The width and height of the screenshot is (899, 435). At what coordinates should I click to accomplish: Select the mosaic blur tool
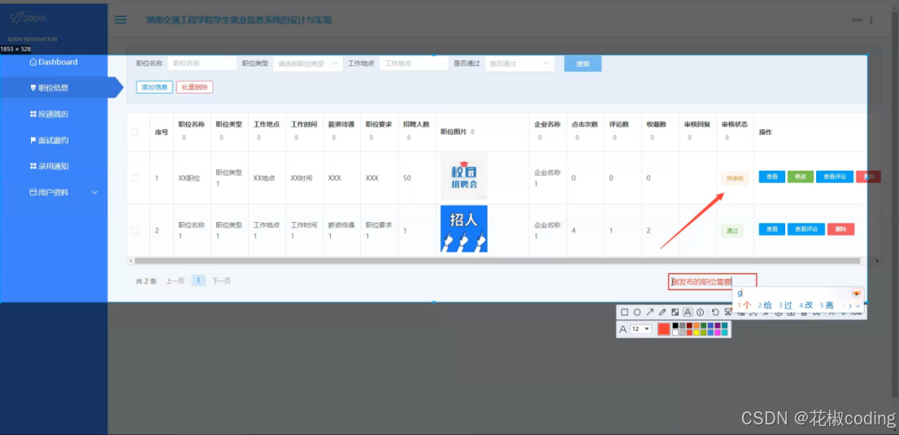(675, 312)
